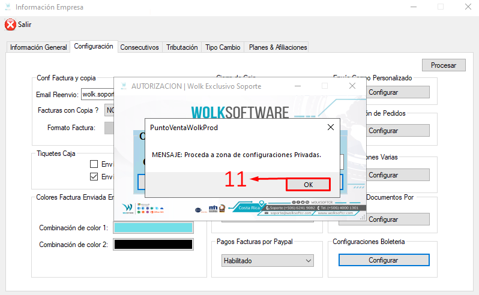Go to the Tipo Cambio tab
Image resolution: width=479 pixels, height=295 pixels.
(x=223, y=47)
